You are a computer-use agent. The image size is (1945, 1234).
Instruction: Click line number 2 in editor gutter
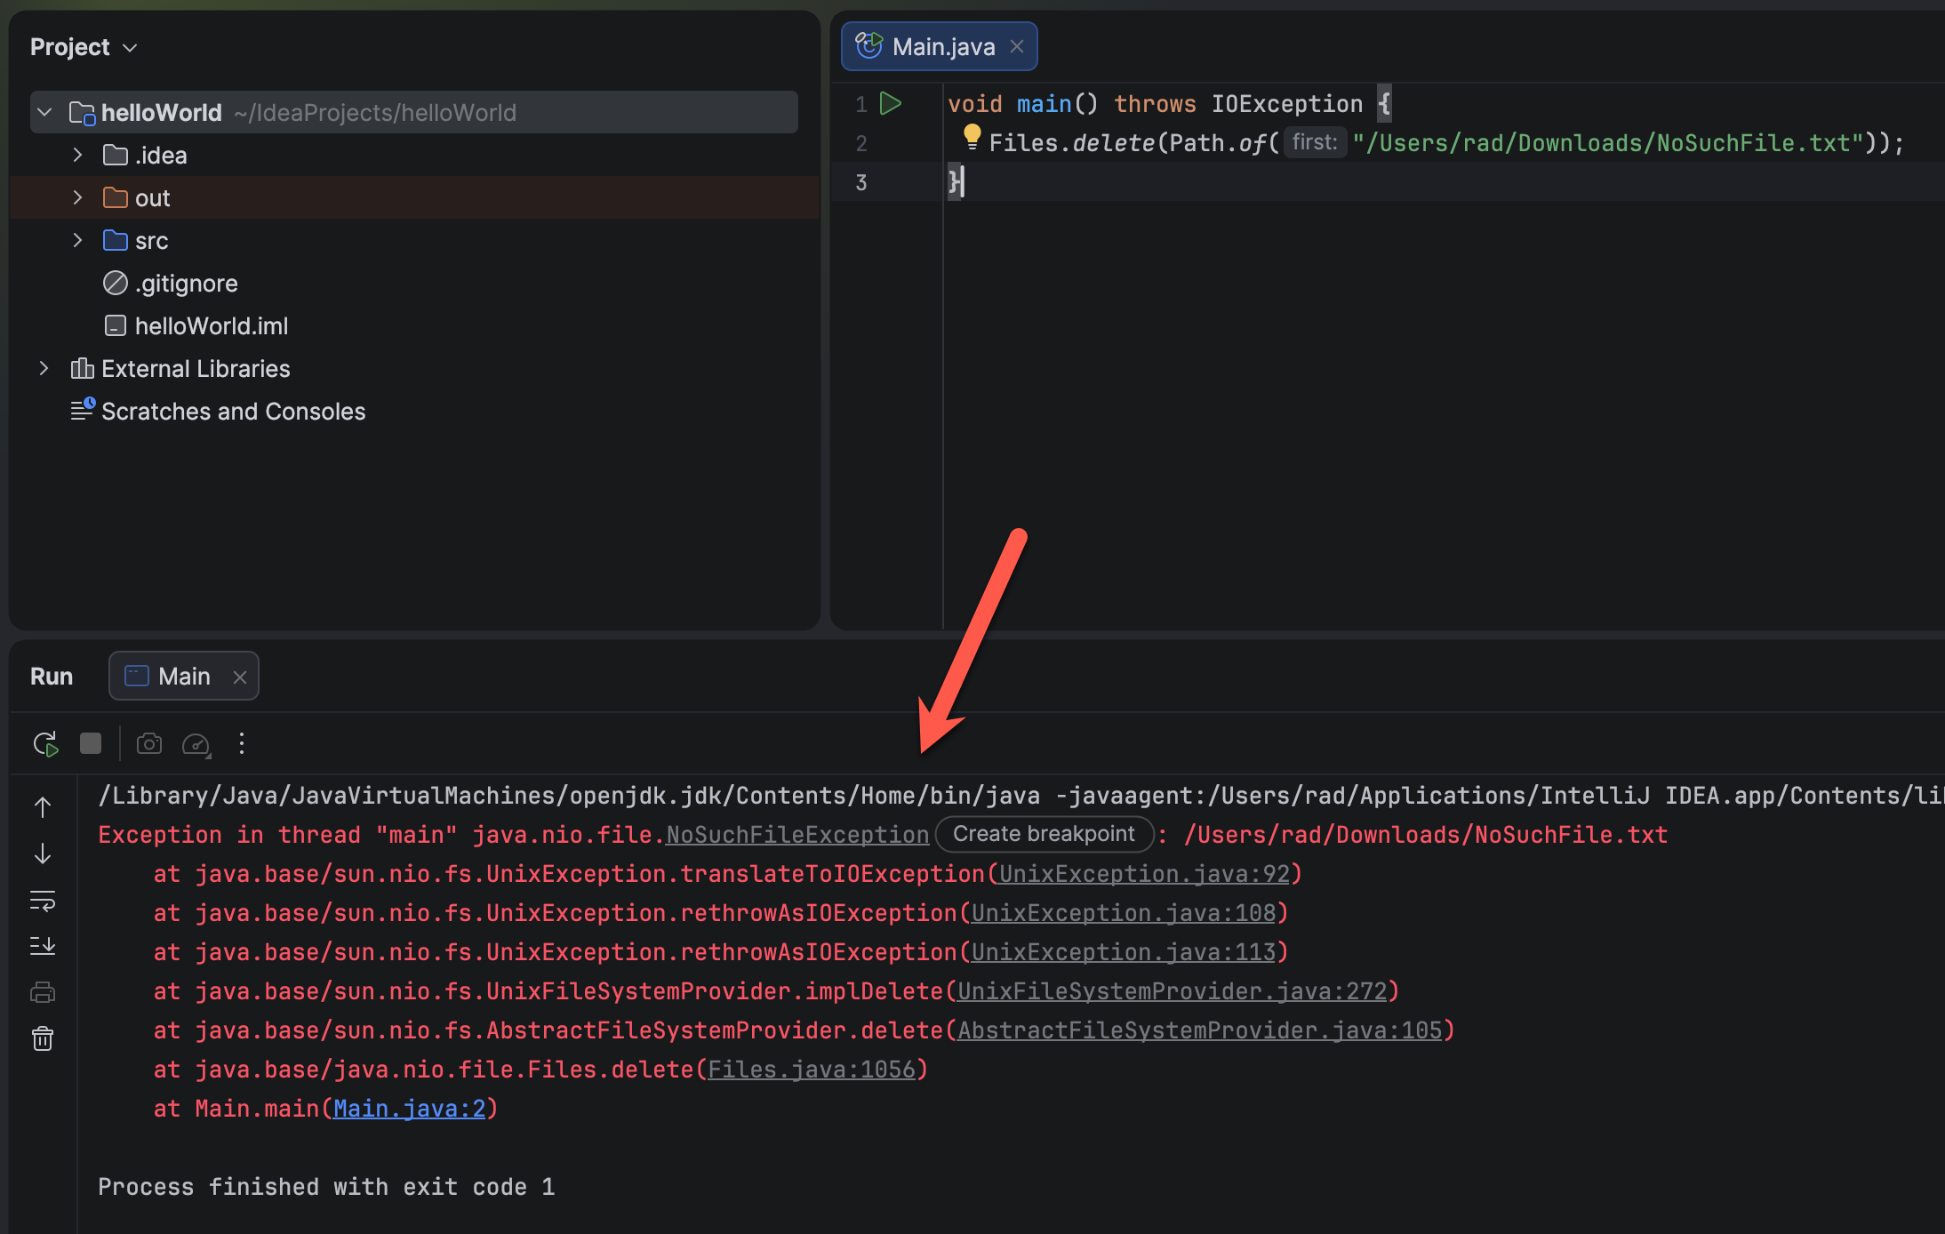(860, 143)
